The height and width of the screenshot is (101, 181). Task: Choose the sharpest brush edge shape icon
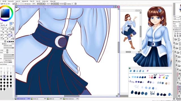8,42
